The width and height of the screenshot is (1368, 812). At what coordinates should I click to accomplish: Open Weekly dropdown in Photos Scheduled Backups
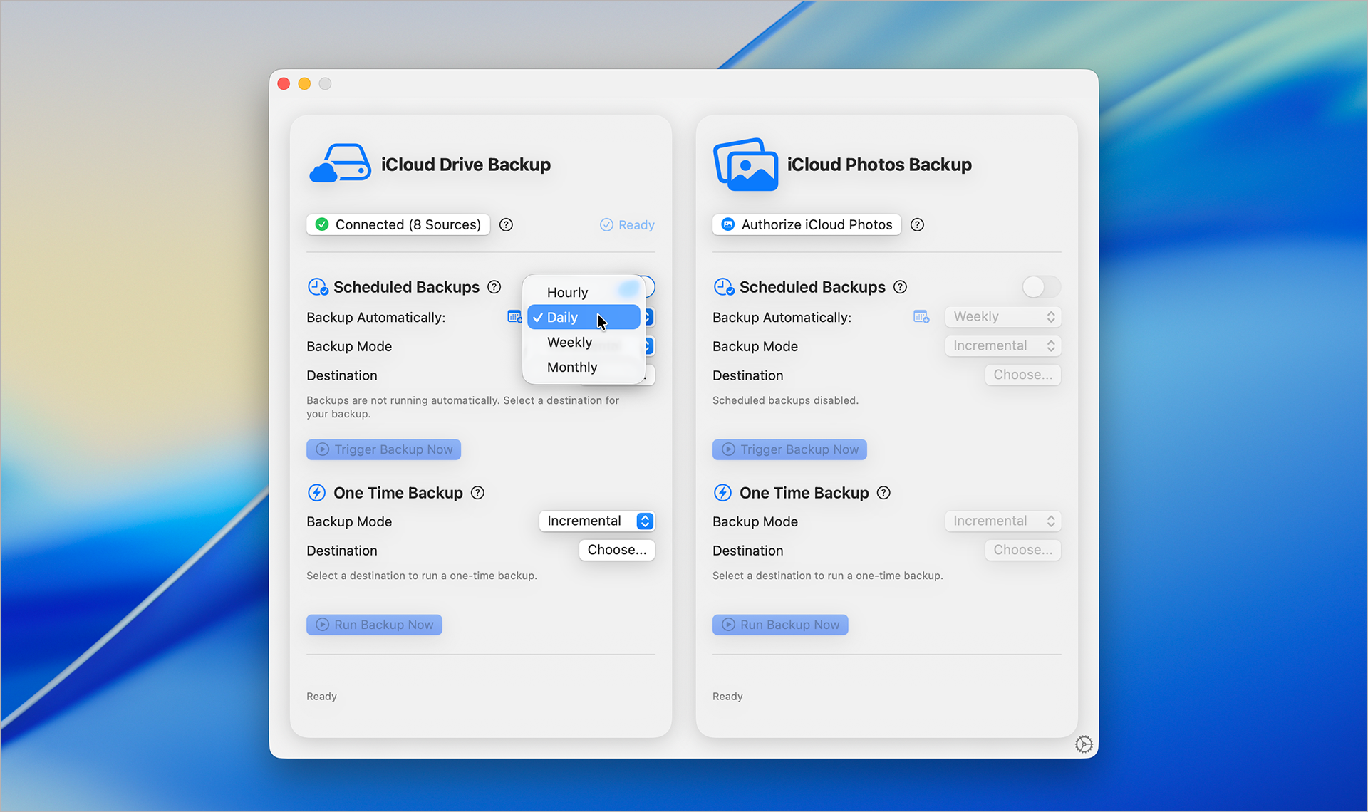tap(1003, 317)
